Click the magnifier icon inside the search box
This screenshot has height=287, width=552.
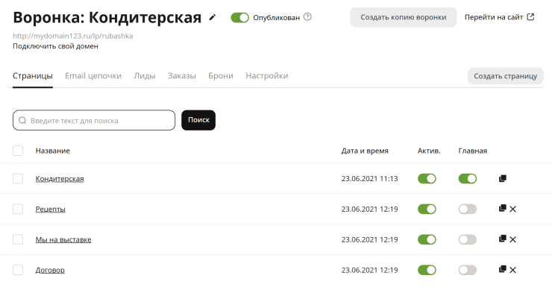22,120
